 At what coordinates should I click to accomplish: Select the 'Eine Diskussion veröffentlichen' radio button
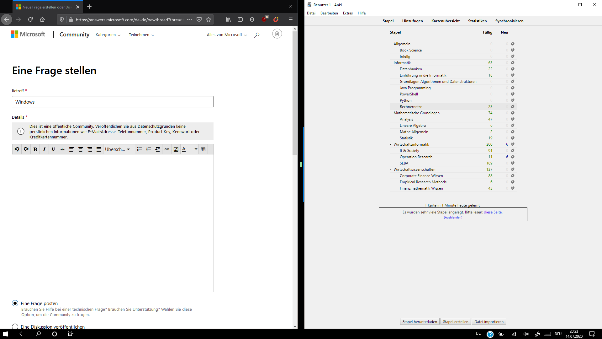(x=15, y=326)
